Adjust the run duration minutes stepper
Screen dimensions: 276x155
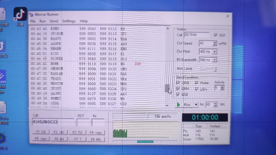point(215,105)
